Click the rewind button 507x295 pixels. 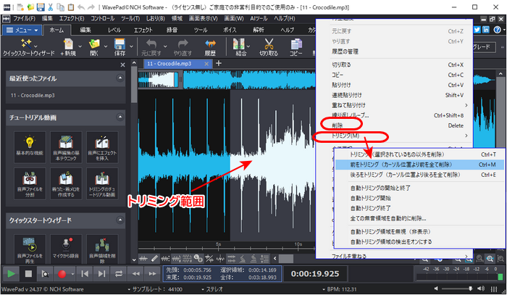(136, 274)
